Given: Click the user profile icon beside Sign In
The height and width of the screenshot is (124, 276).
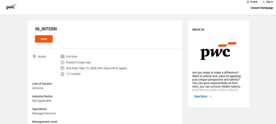Looking at the screenshot, I should (x=263, y=2).
